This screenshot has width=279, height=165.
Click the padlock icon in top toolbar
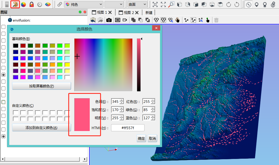pos(32,4)
